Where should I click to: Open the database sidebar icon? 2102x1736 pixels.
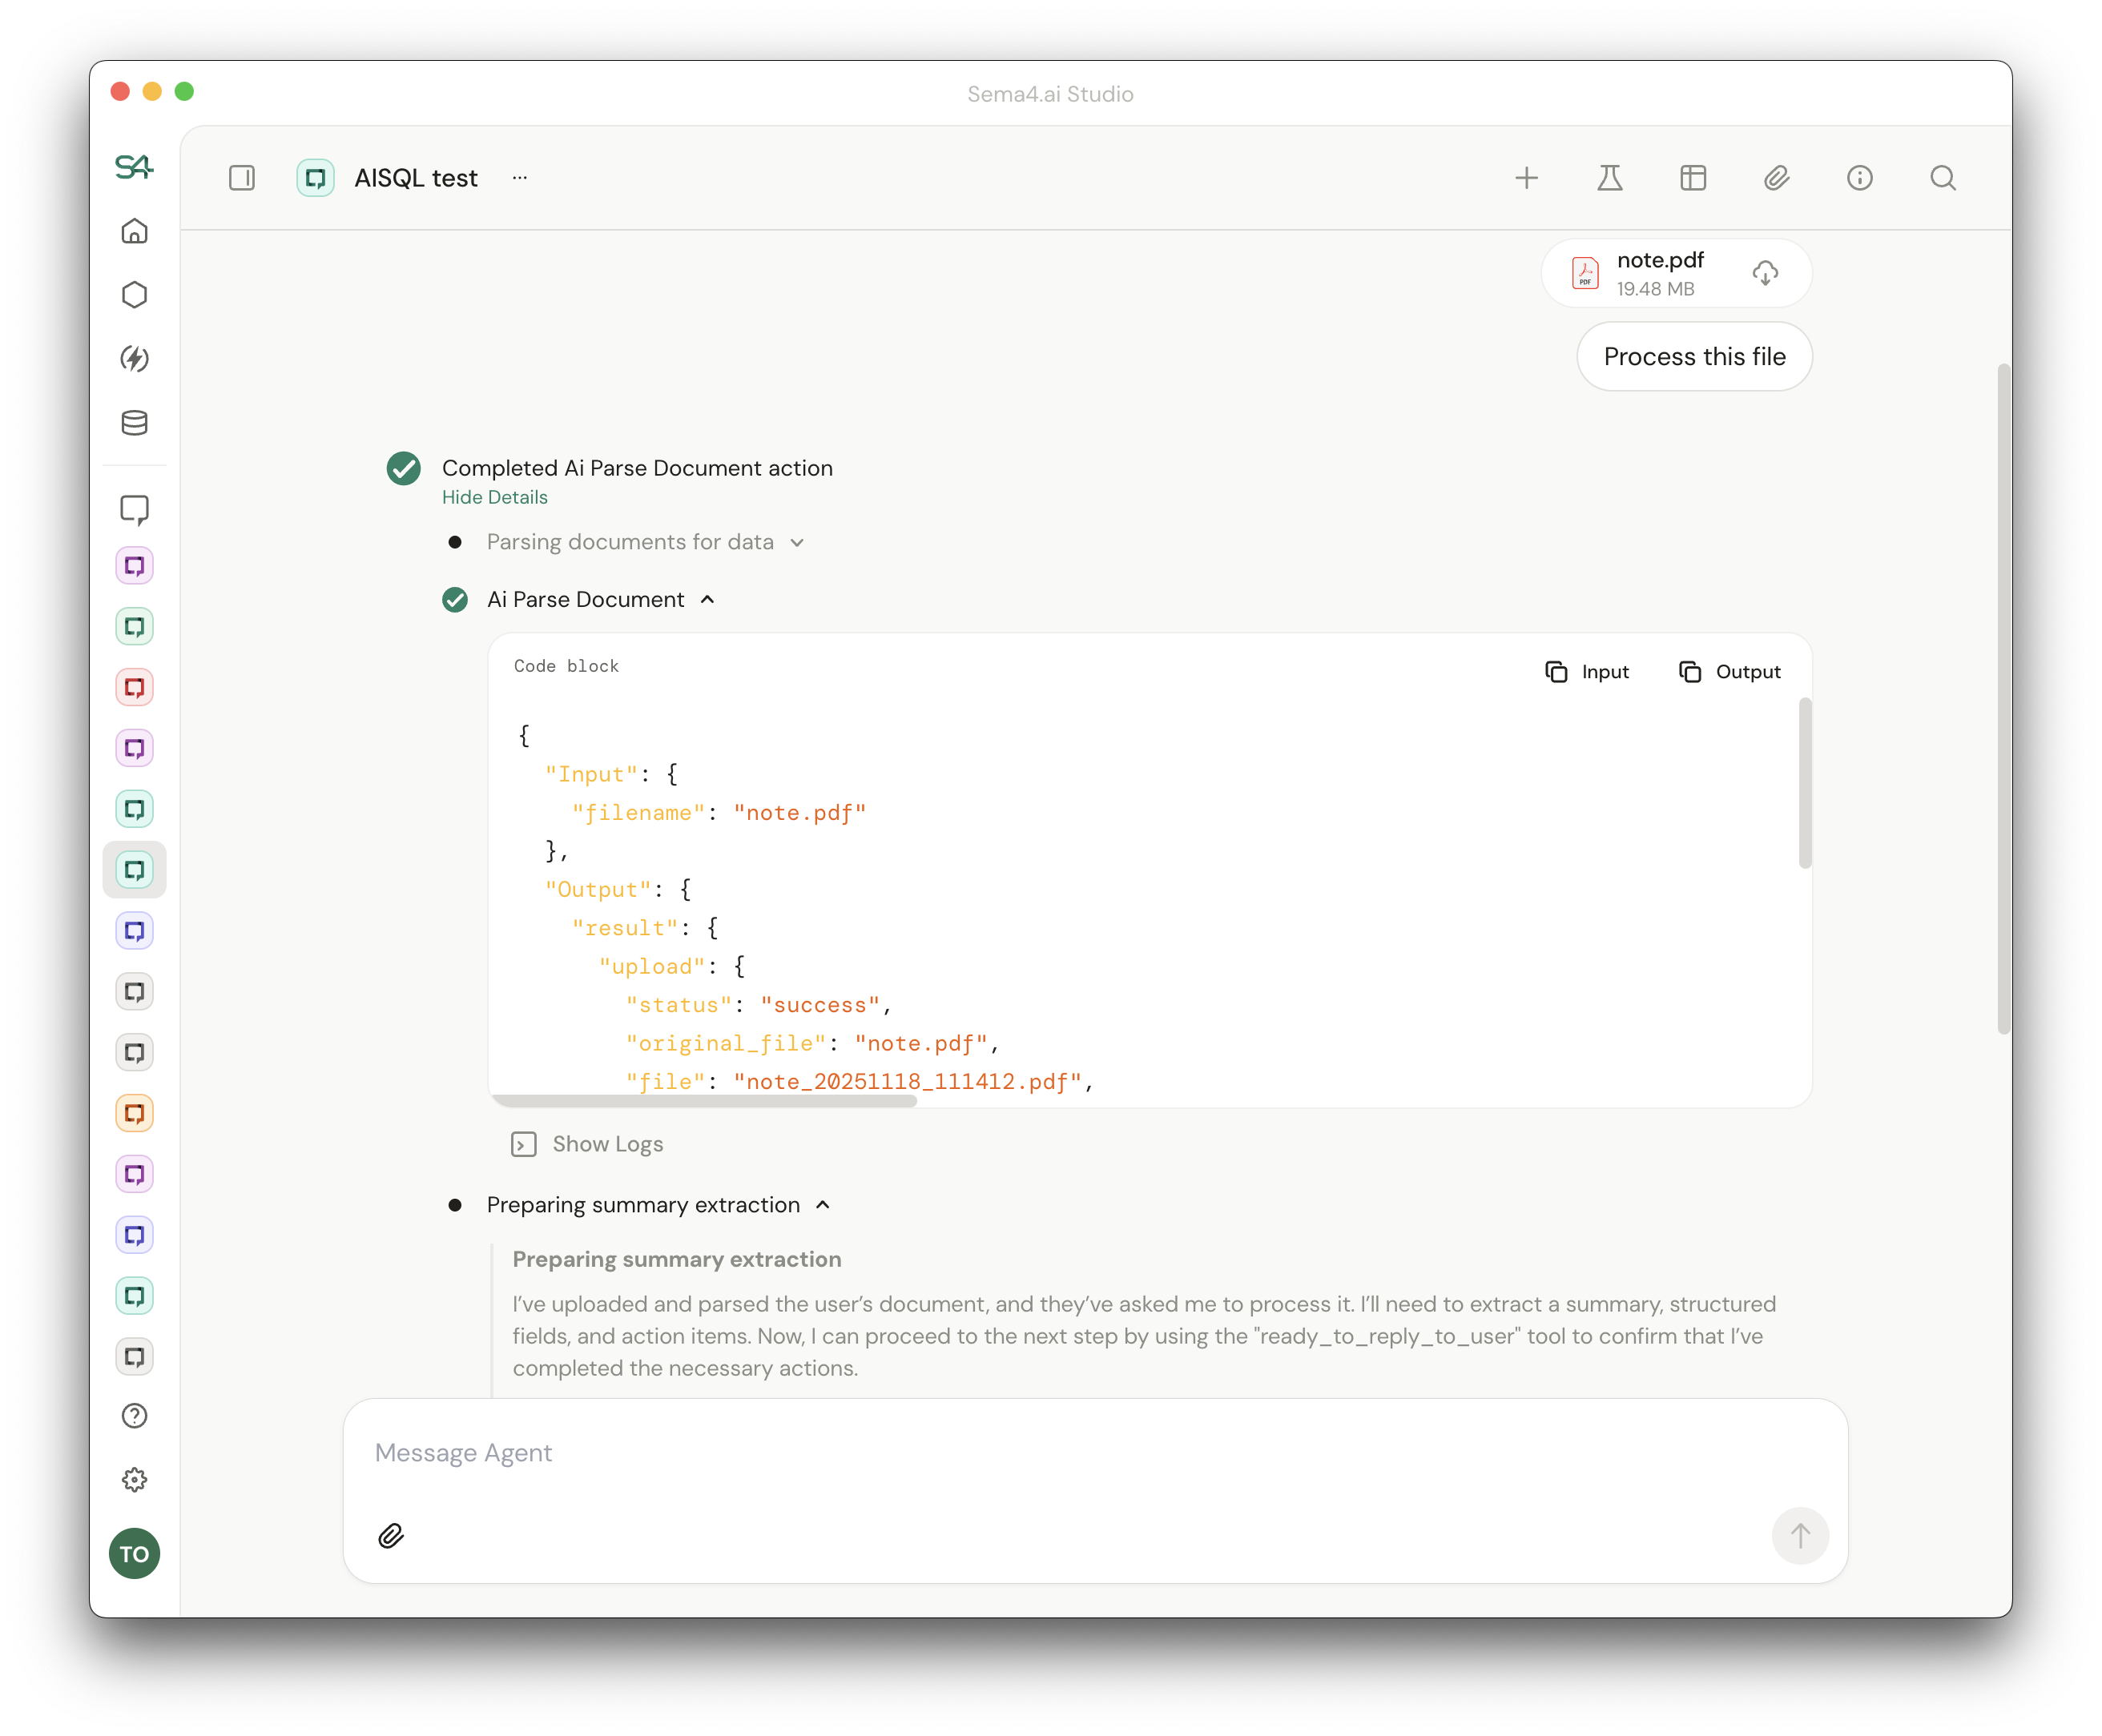pyautogui.click(x=134, y=423)
